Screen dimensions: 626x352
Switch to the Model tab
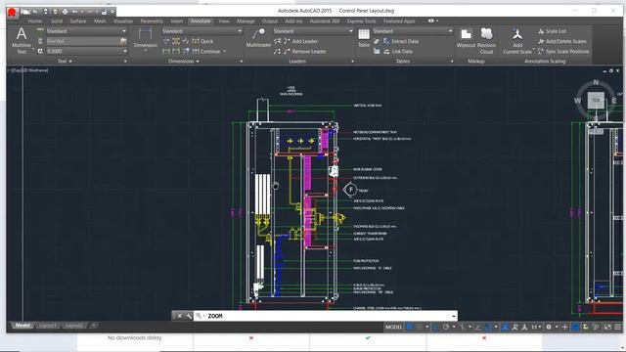click(x=22, y=326)
